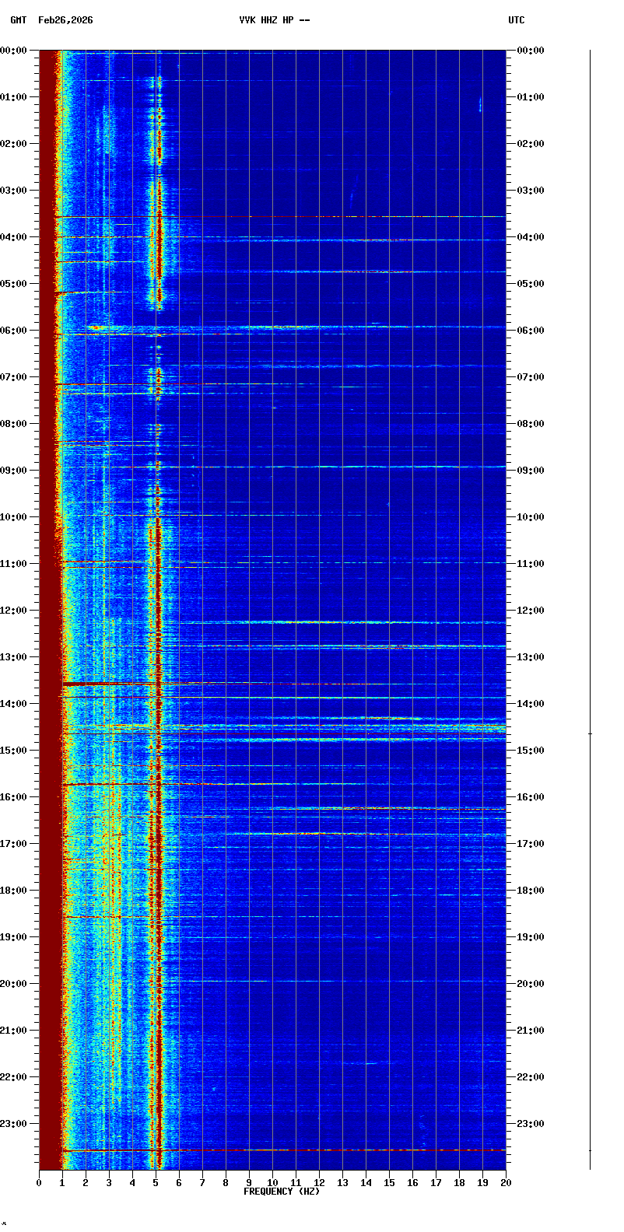This screenshot has height=1232, width=624.
Task: Select the 21:00 marker on left time axis
Action: [x=15, y=1031]
